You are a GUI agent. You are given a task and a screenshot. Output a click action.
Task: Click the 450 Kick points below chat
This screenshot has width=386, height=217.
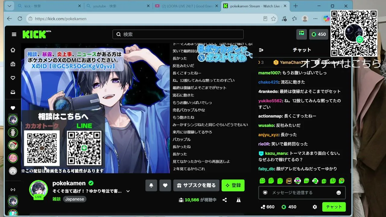[289, 207]
